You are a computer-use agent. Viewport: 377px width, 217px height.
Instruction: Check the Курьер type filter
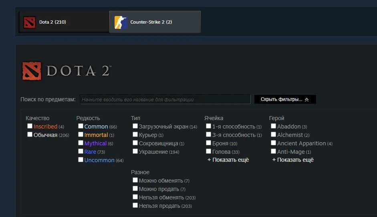coord(135,135)
